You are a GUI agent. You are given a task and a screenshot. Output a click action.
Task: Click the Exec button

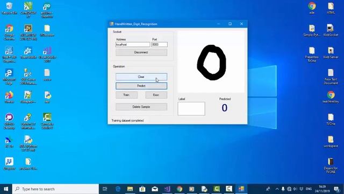pos(156,95)
